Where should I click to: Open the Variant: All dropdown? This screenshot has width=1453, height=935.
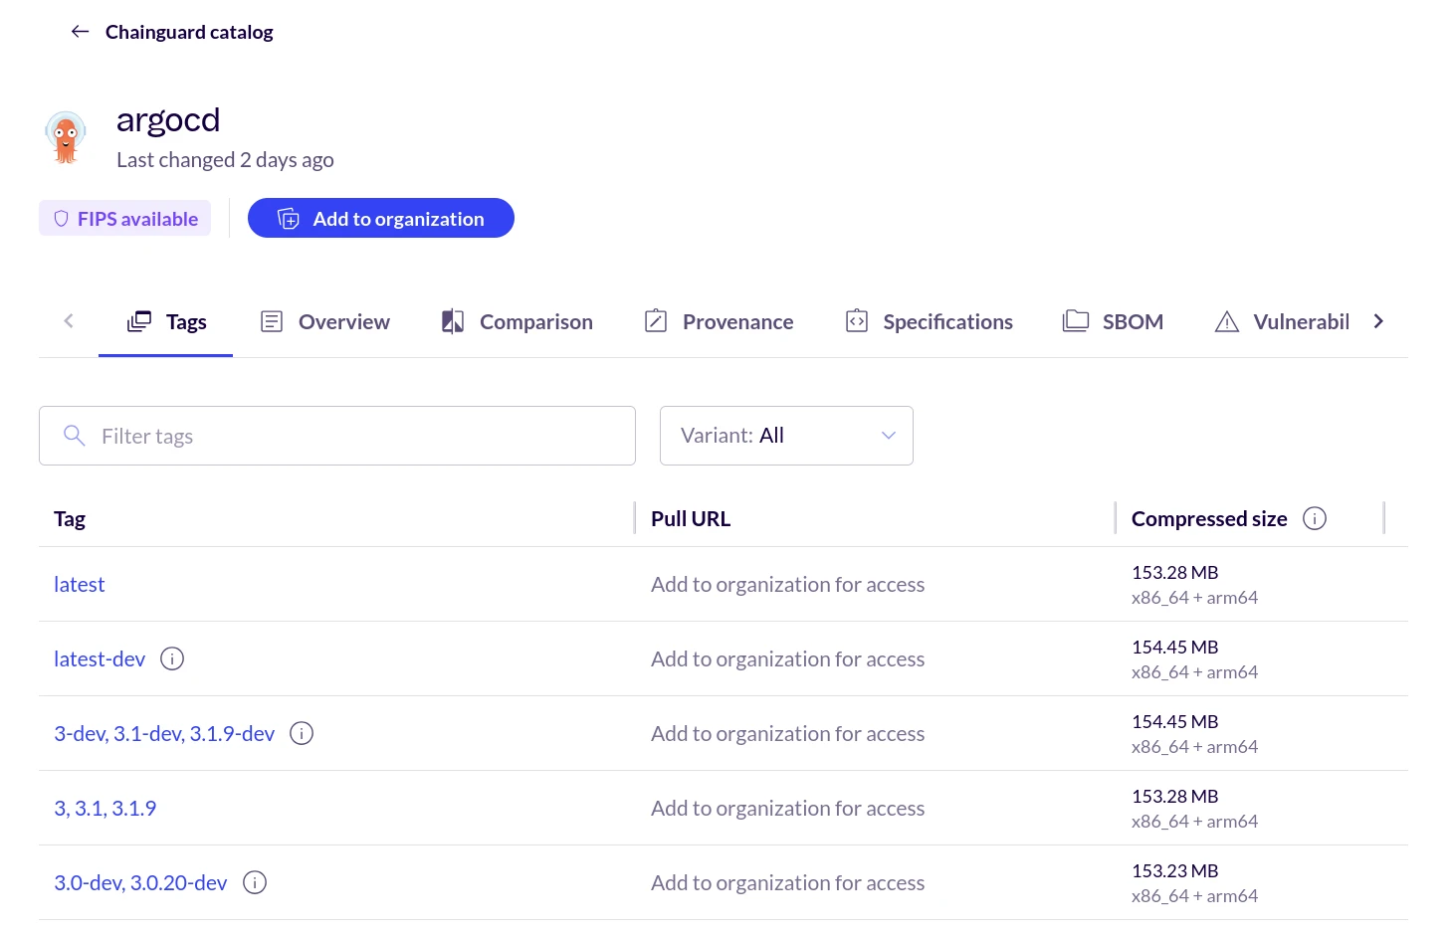point(786,435)
